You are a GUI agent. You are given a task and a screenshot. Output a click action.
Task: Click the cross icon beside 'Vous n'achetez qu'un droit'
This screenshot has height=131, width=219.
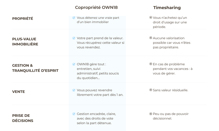[151, 18]
